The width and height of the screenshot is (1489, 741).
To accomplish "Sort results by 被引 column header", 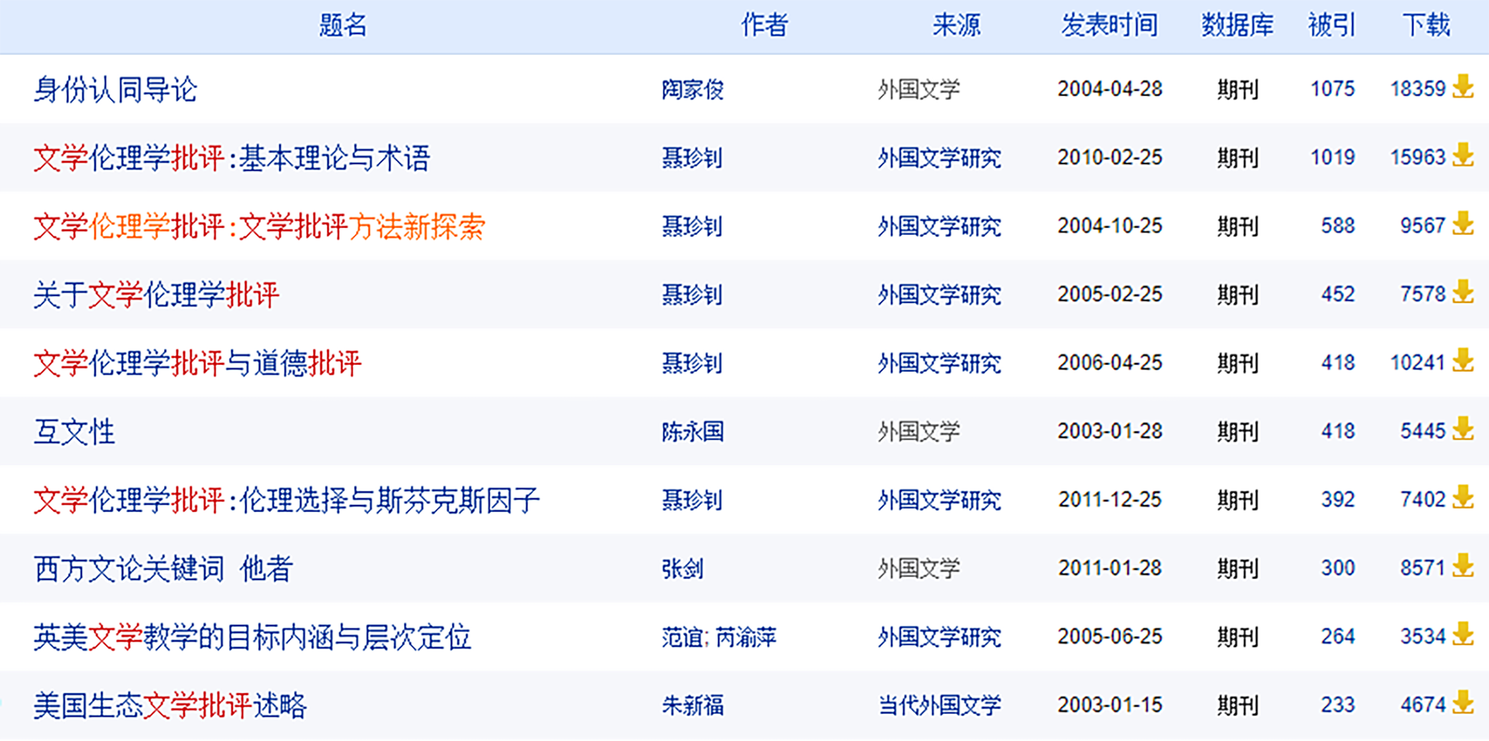I will 1332,25.
